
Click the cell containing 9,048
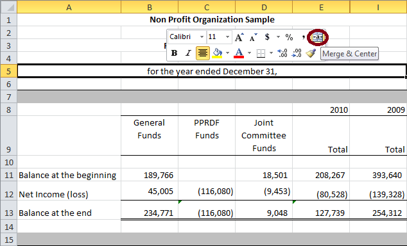[264, 210]
